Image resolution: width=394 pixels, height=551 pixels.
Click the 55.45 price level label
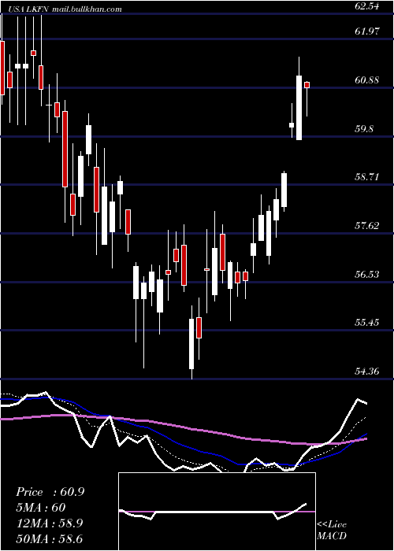pyautogui.click(x=367, y=322)
